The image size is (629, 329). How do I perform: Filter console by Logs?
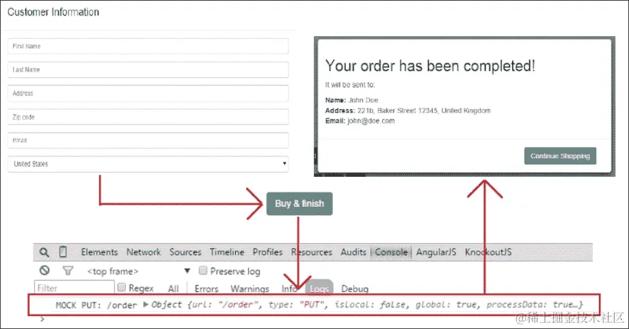tap(319, 289)
